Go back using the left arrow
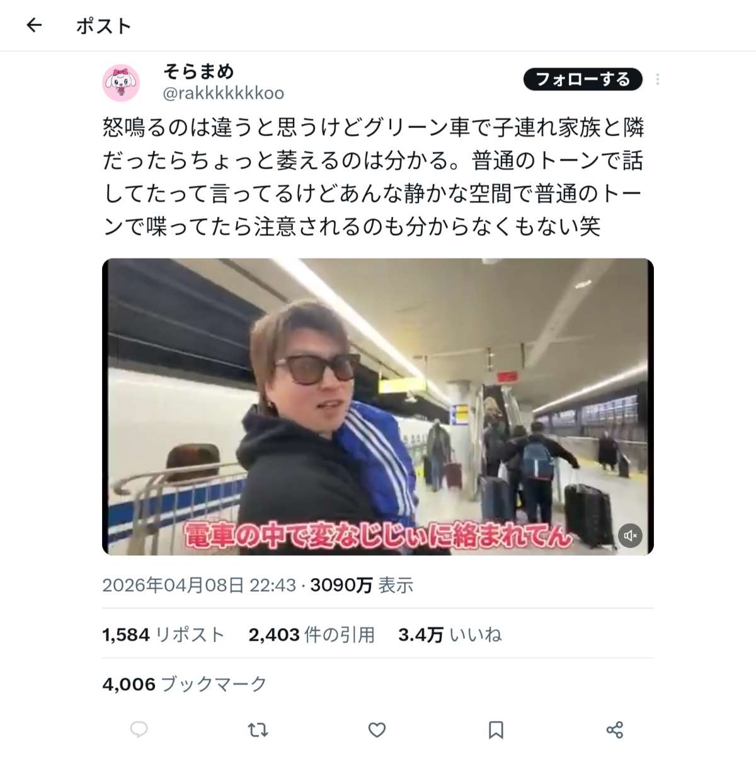 tap(34, 25)
